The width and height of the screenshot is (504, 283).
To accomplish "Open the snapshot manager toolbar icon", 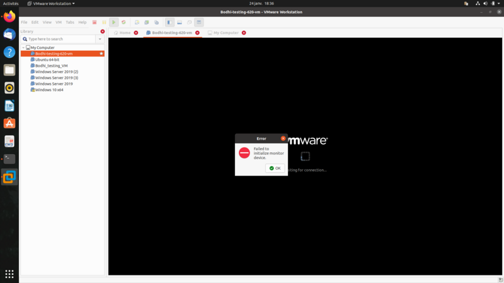I will coord(156,22).
